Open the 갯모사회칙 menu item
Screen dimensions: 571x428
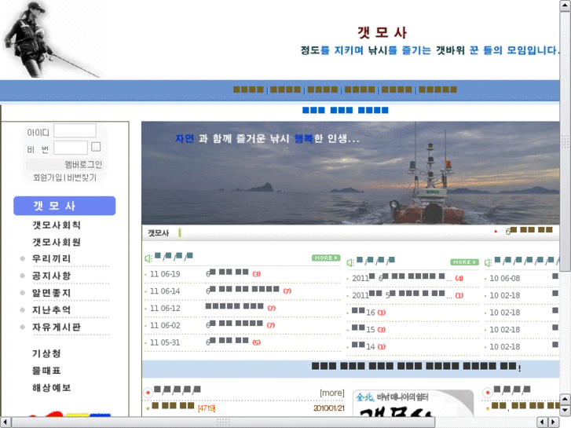pyautogui.click(x=57, y=225)
